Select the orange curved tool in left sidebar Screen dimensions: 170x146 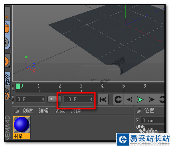7,61
